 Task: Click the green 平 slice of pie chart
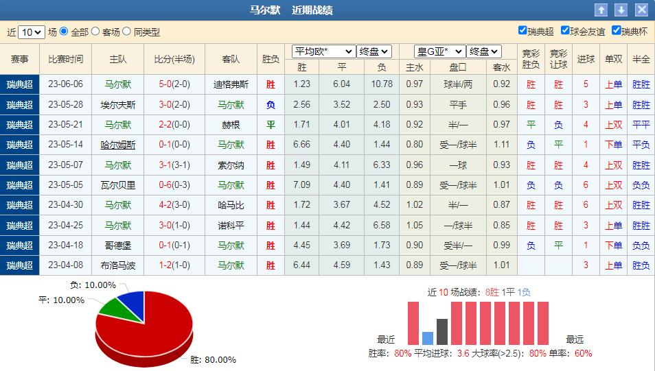tap(118, 311)
